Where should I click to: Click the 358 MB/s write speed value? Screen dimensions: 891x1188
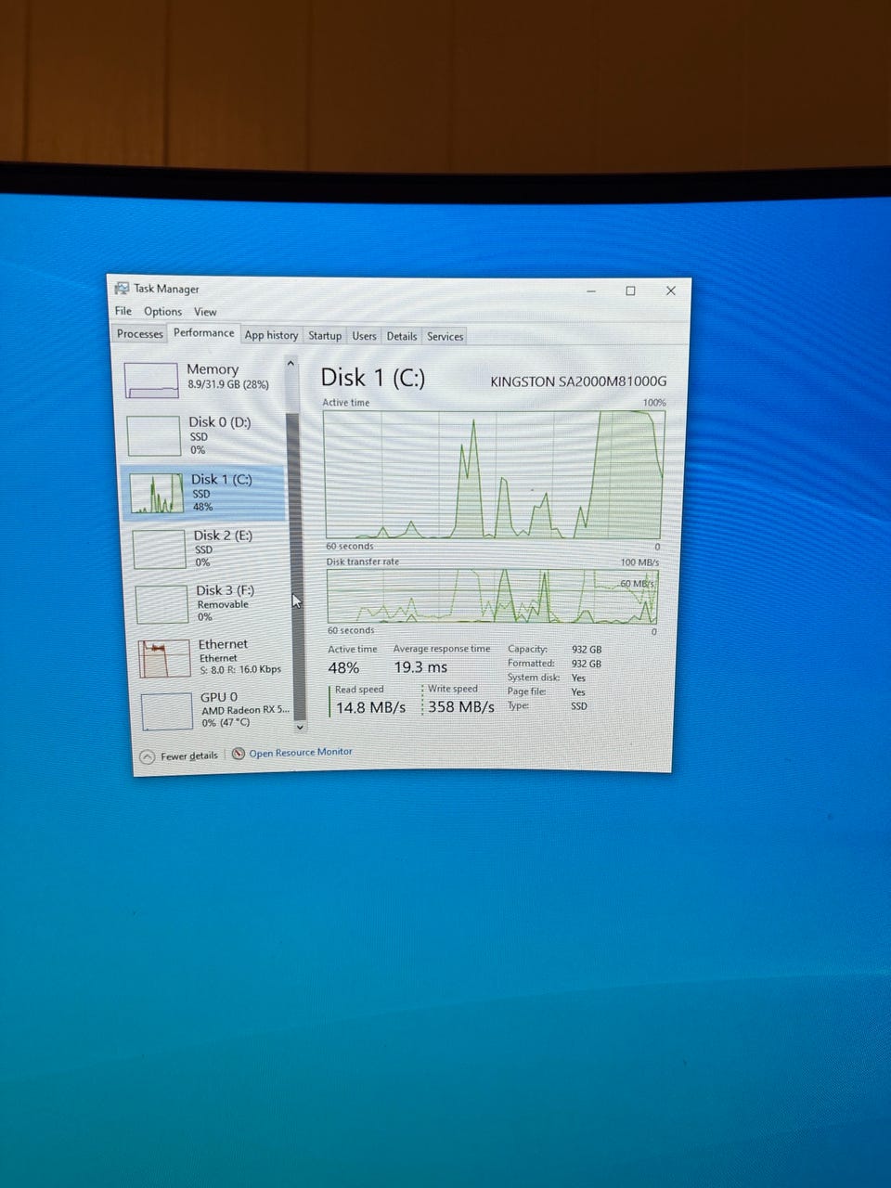coord(461,707)
